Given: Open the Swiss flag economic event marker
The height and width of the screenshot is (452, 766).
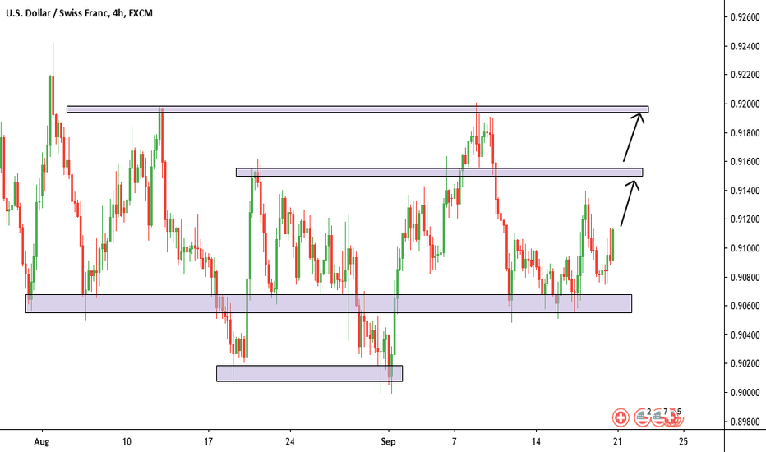Looking at the screenshot, I should [621, 417].
